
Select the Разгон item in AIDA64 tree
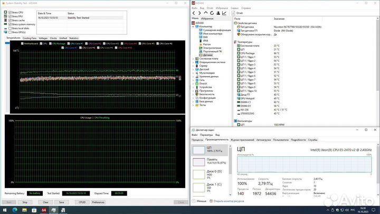click(x=205, y=44)
